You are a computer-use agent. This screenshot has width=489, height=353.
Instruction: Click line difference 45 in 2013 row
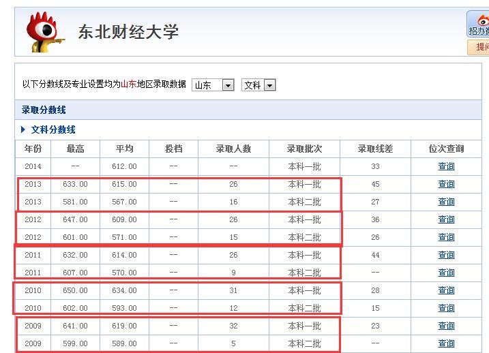pyautogui.click(x=375, y=184)
